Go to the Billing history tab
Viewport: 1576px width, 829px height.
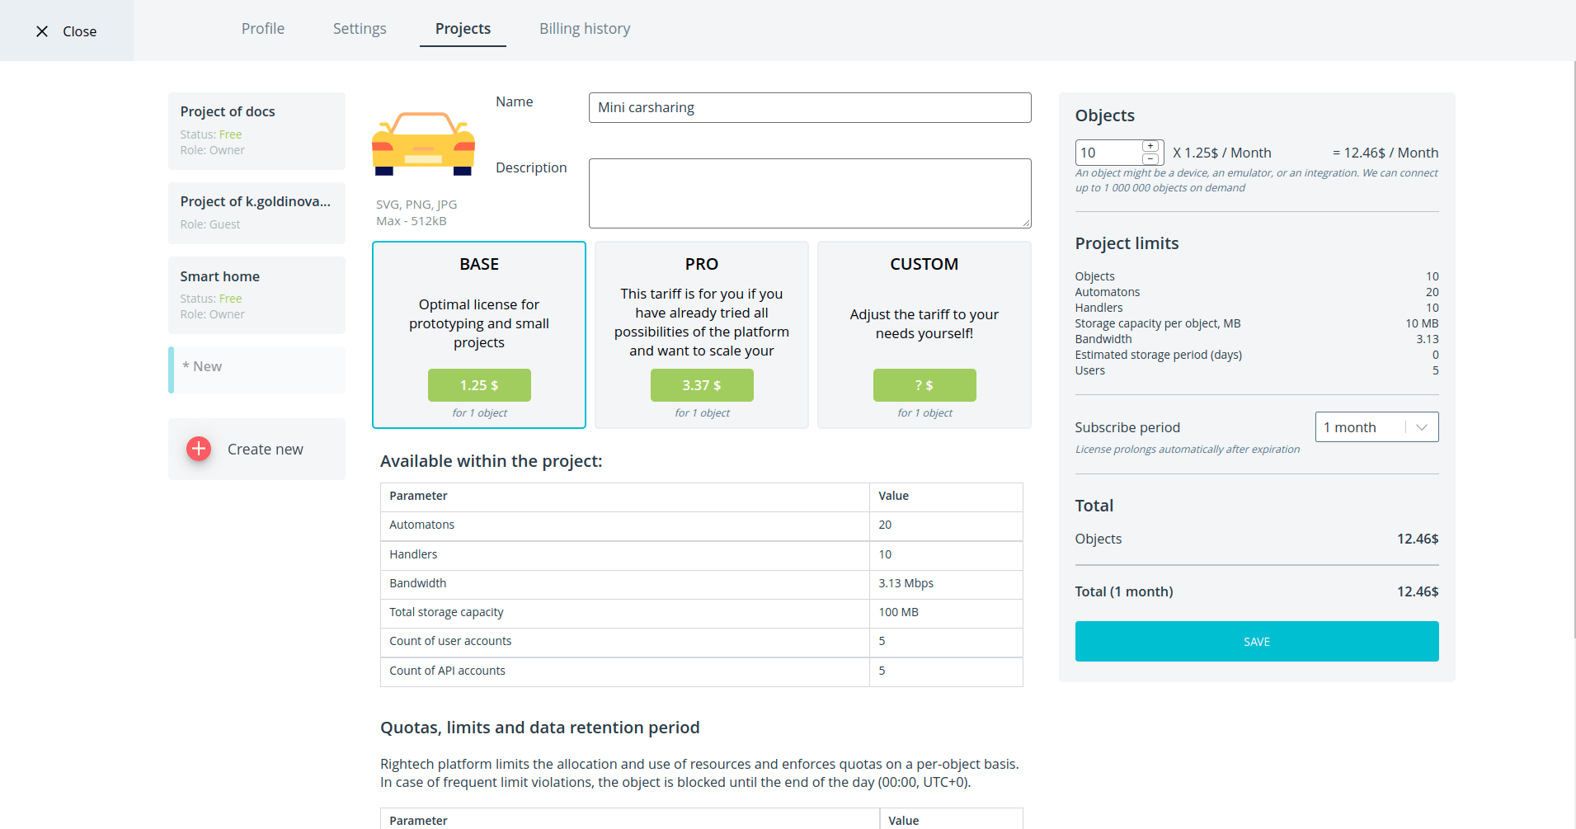[585, 29]
